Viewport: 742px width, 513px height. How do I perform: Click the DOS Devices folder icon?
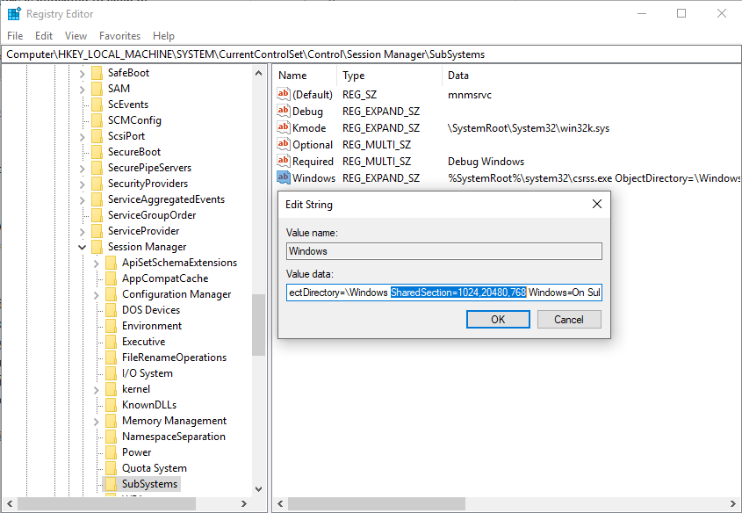[x=111, y=310]
